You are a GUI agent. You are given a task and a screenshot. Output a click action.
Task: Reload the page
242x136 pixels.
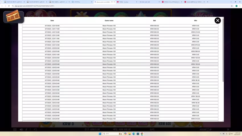tap(9, 6)
